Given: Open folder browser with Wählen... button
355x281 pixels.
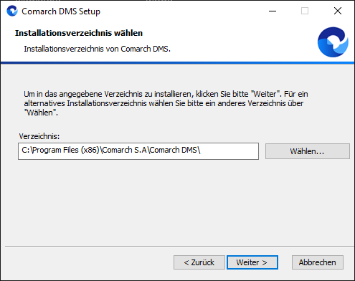Looking at the screenshot, I should 308,151.
